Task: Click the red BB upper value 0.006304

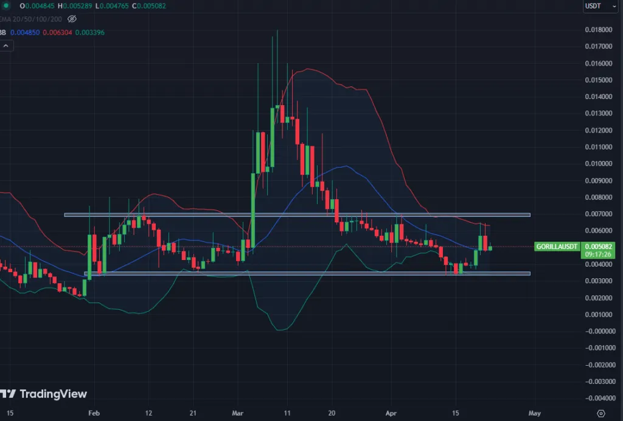Action: [58, 33]
